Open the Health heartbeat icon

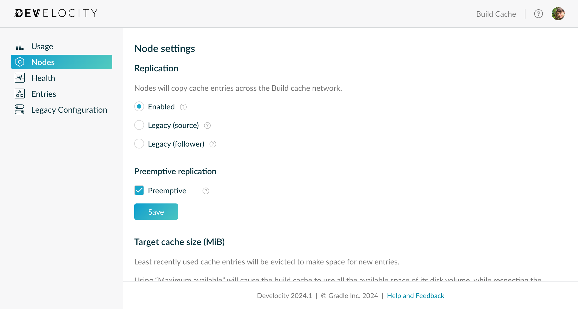(19, 78)
